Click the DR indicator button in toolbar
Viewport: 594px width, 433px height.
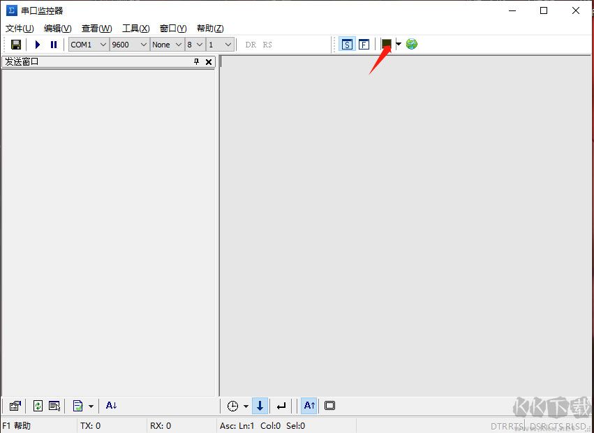coord(251,45)
